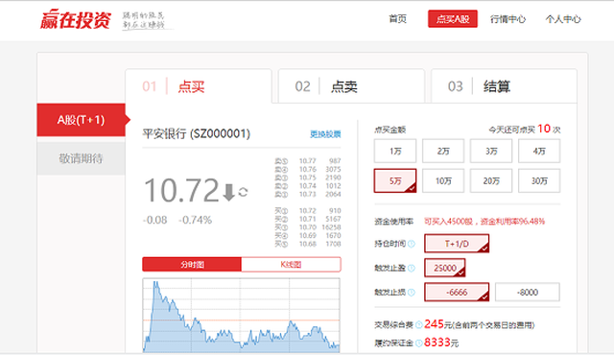Viewport: 614px width, 355px height.
Task: Click the down arrow next to 10.72
Action: 228,192
